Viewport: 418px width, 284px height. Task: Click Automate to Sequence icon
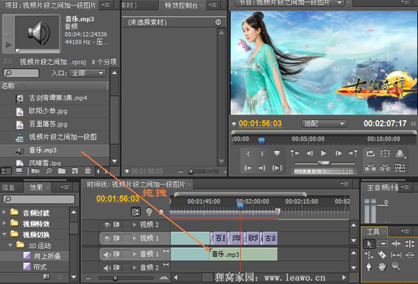(36, 171)
